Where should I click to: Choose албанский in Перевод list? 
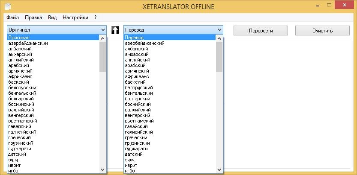point(170,49)
